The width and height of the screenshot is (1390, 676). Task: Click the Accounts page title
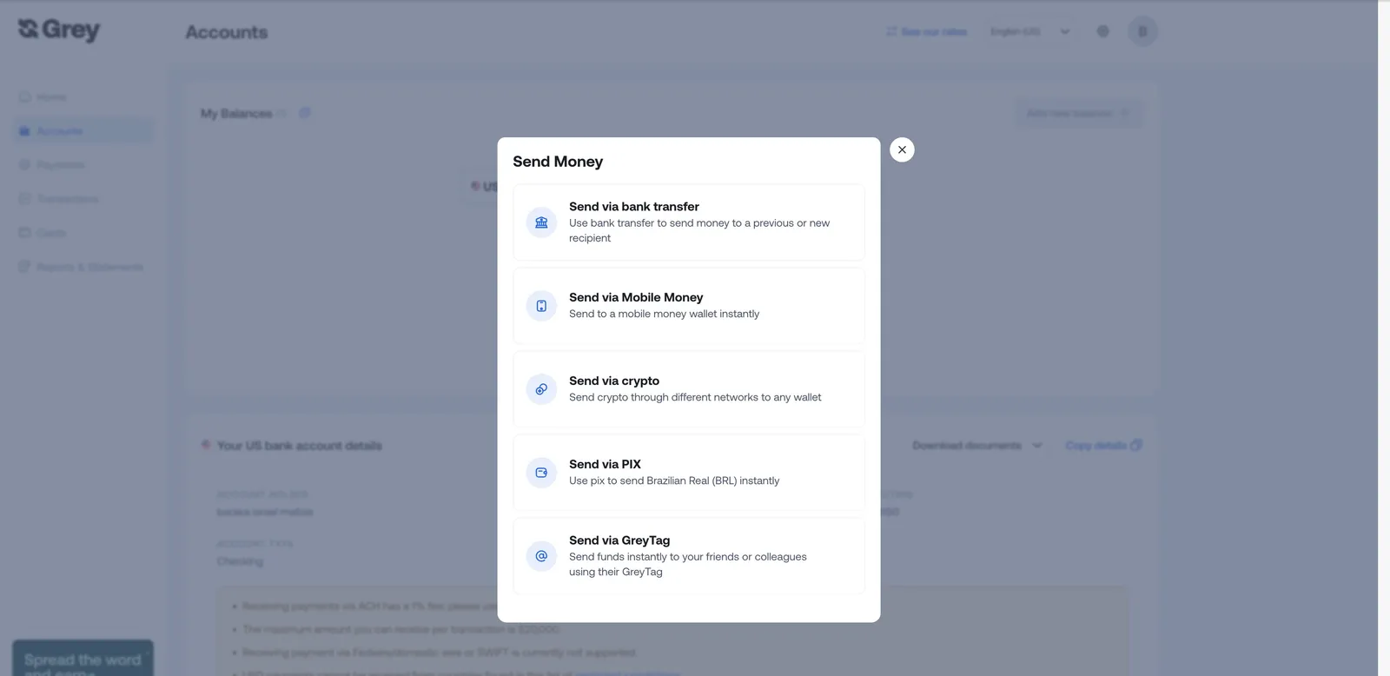[227, 32]
